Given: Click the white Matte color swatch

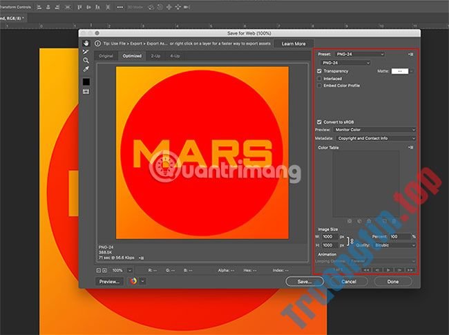Looking at the screenshot, I should tap(400, 71).
